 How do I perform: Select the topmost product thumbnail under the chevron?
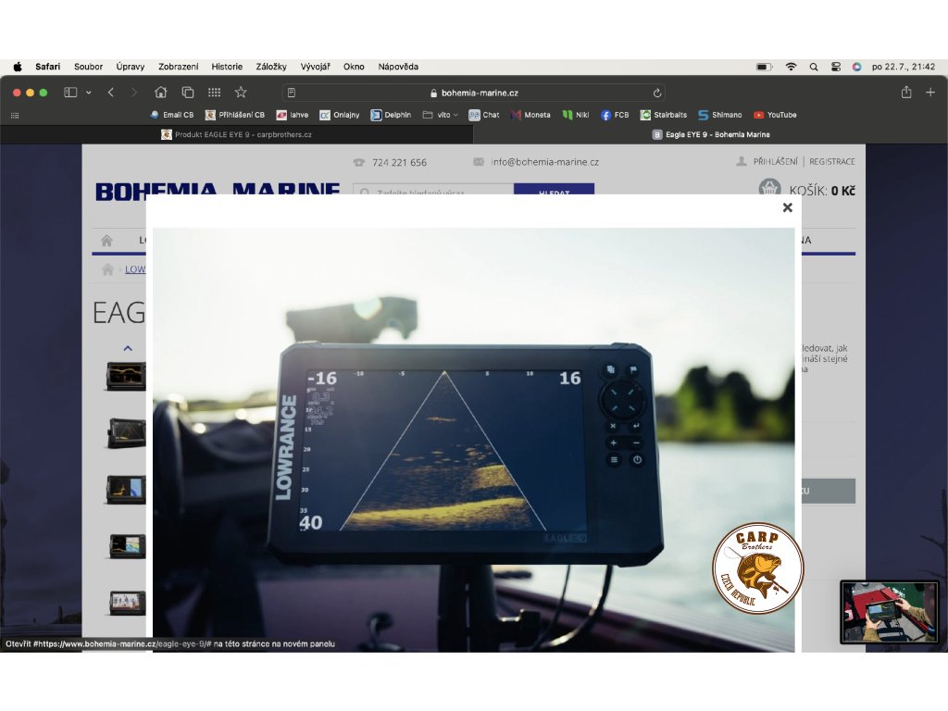(x=126, y=376)
